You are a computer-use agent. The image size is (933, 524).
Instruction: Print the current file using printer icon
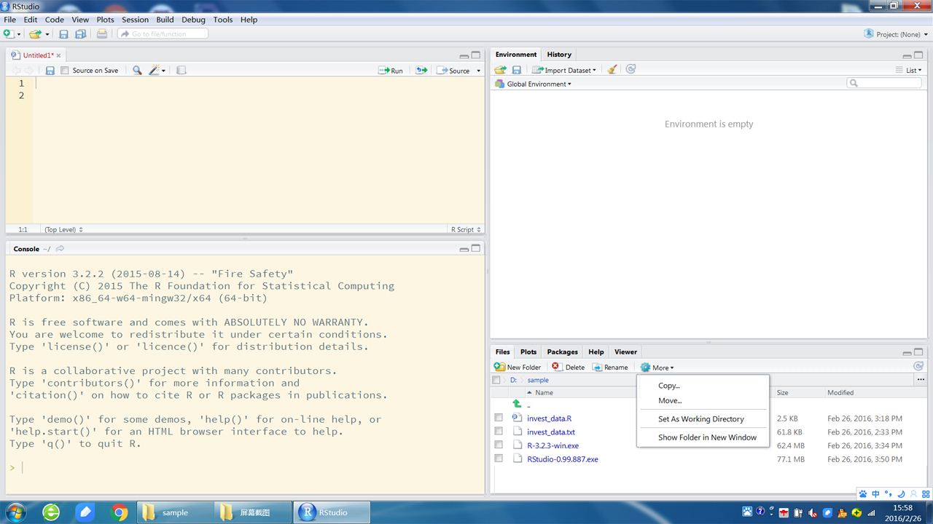click(x=102, y=34)
